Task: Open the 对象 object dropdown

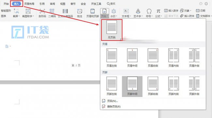Action: tap(186, 10)
